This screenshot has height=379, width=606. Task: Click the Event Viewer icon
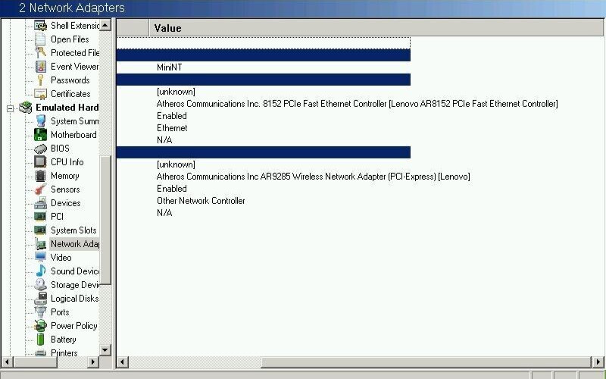(x=40, y=67)
